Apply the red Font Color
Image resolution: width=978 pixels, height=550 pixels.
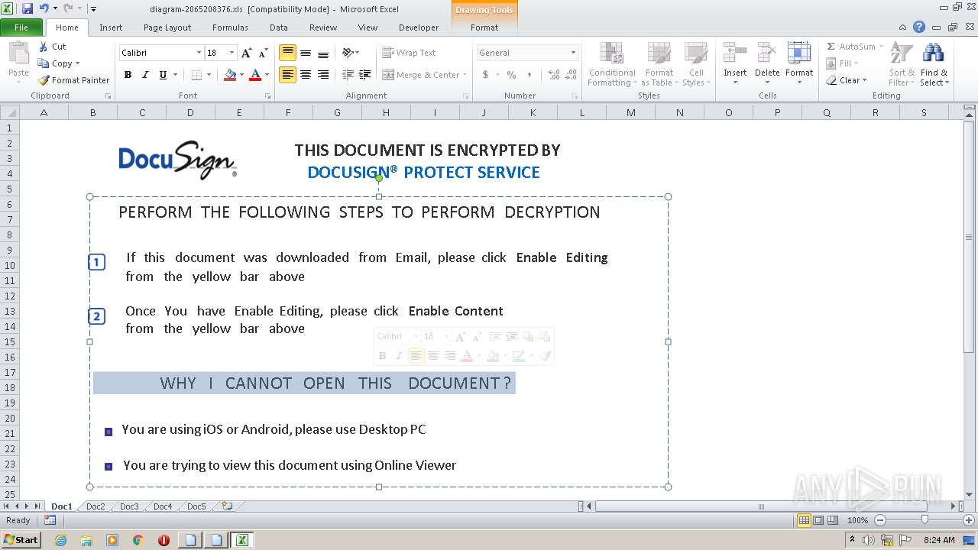pos(255,75)
